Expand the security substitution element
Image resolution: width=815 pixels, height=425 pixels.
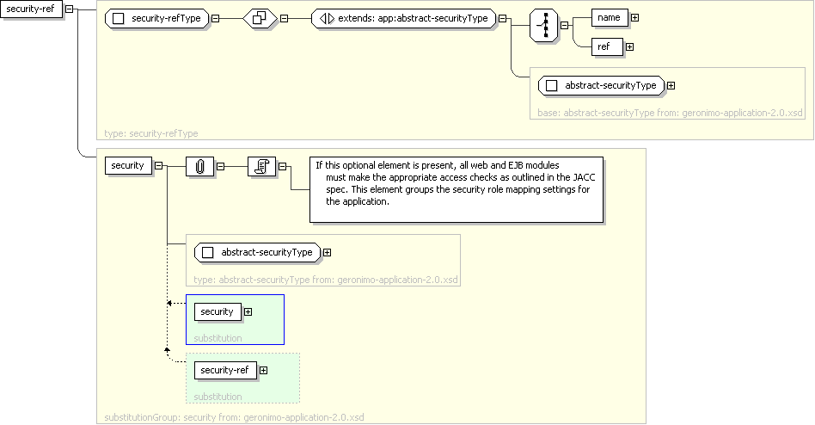(248, 311)
